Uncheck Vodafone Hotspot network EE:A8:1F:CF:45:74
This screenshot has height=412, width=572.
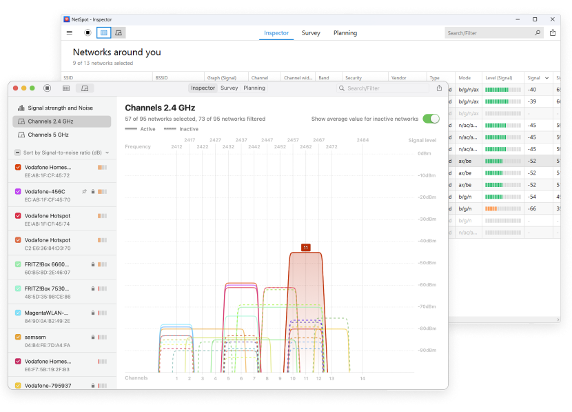point(18,216)
